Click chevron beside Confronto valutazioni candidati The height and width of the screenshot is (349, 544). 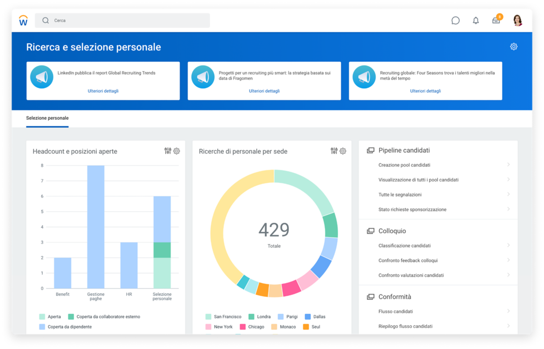click(508, 275)
